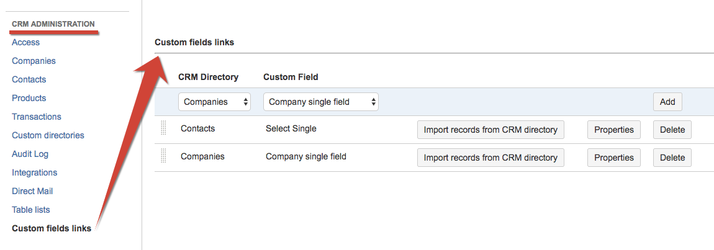Open Contacts in sidebar menu

pos(29,79)
